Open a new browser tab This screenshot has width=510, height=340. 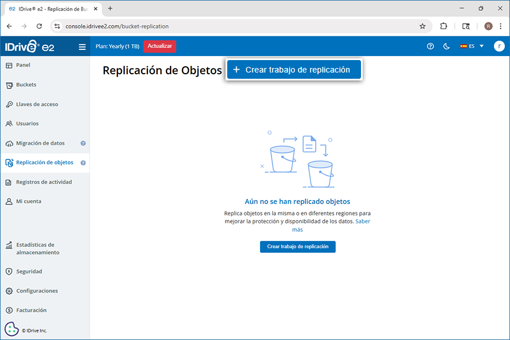[110, 8]
